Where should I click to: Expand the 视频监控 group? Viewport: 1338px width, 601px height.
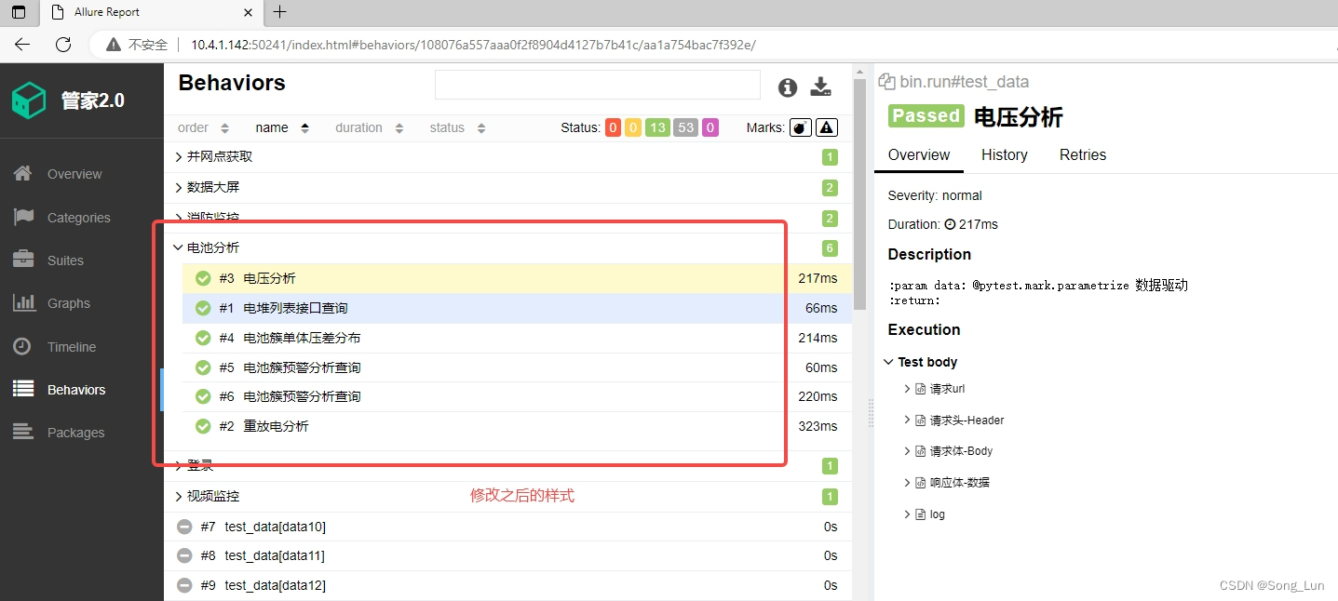[x=507, y=497]
